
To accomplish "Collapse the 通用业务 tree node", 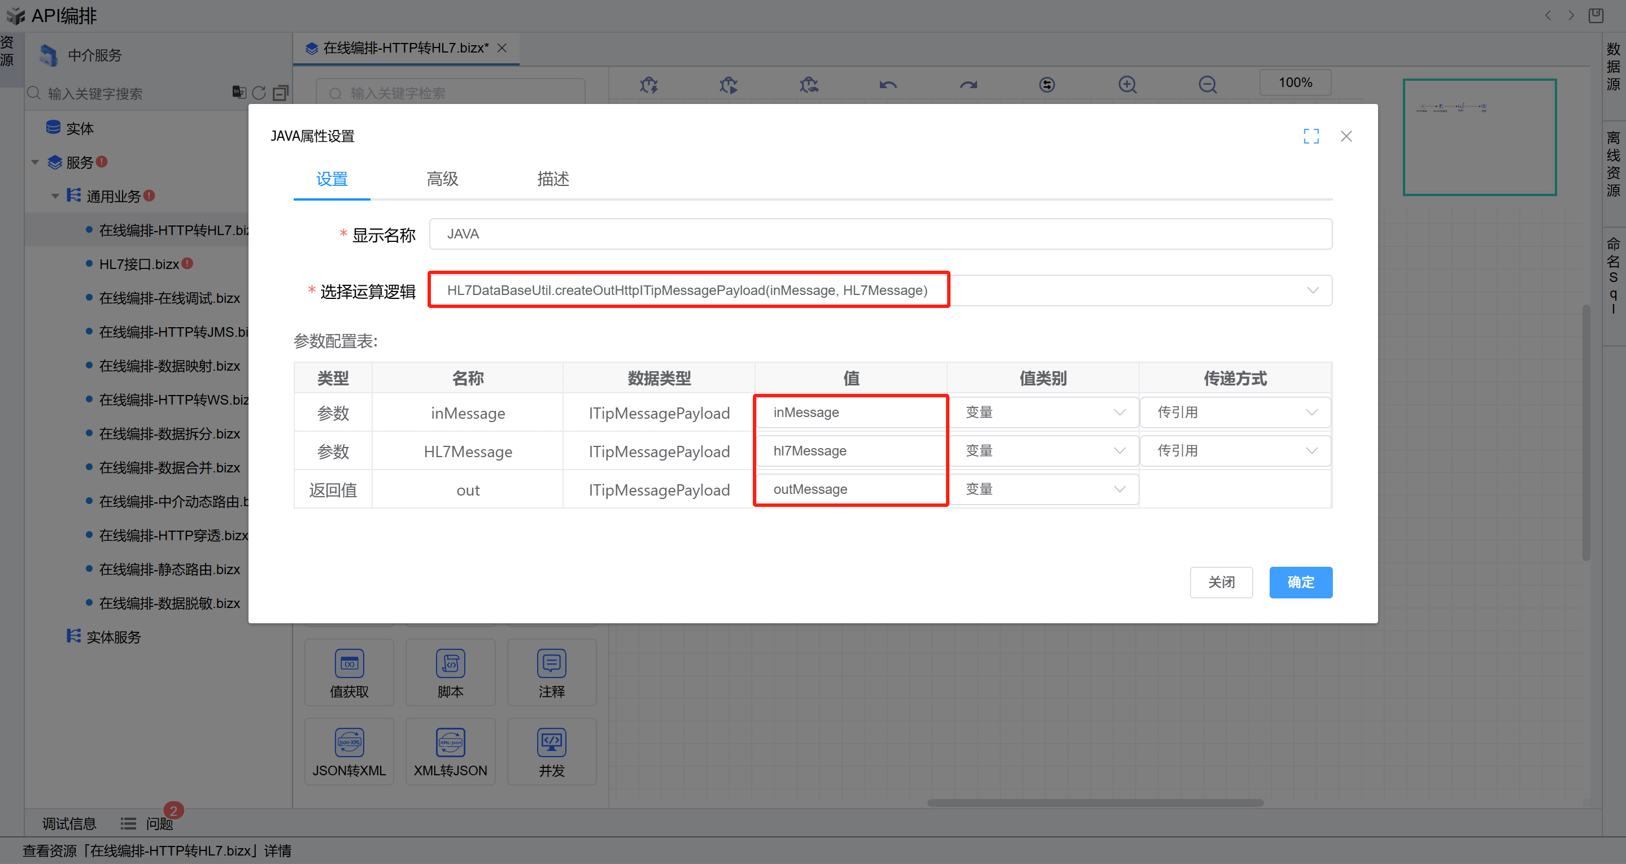I will (x=55, y=197).
